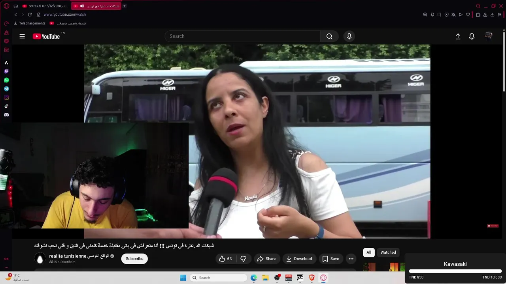This screenshot has width=506, height=284.
Task: Open the Twitch sidebar panel
Action: pos(6,71)
